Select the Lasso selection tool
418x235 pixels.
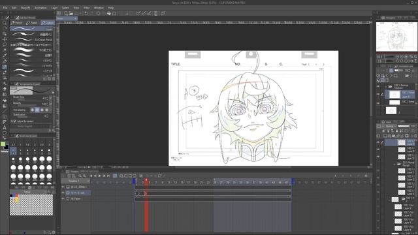pos(5,44)
